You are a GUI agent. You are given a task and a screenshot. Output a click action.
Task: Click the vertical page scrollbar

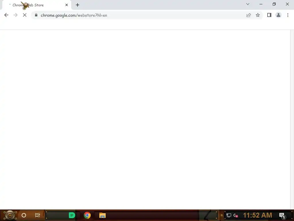click(x=292, y=119)
